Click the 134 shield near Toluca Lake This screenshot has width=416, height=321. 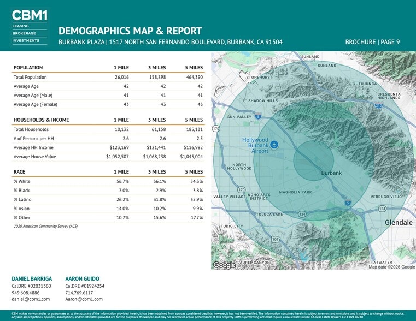tap(302, 214)
